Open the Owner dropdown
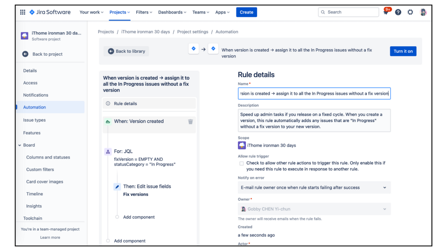 [x=314, y=209]
